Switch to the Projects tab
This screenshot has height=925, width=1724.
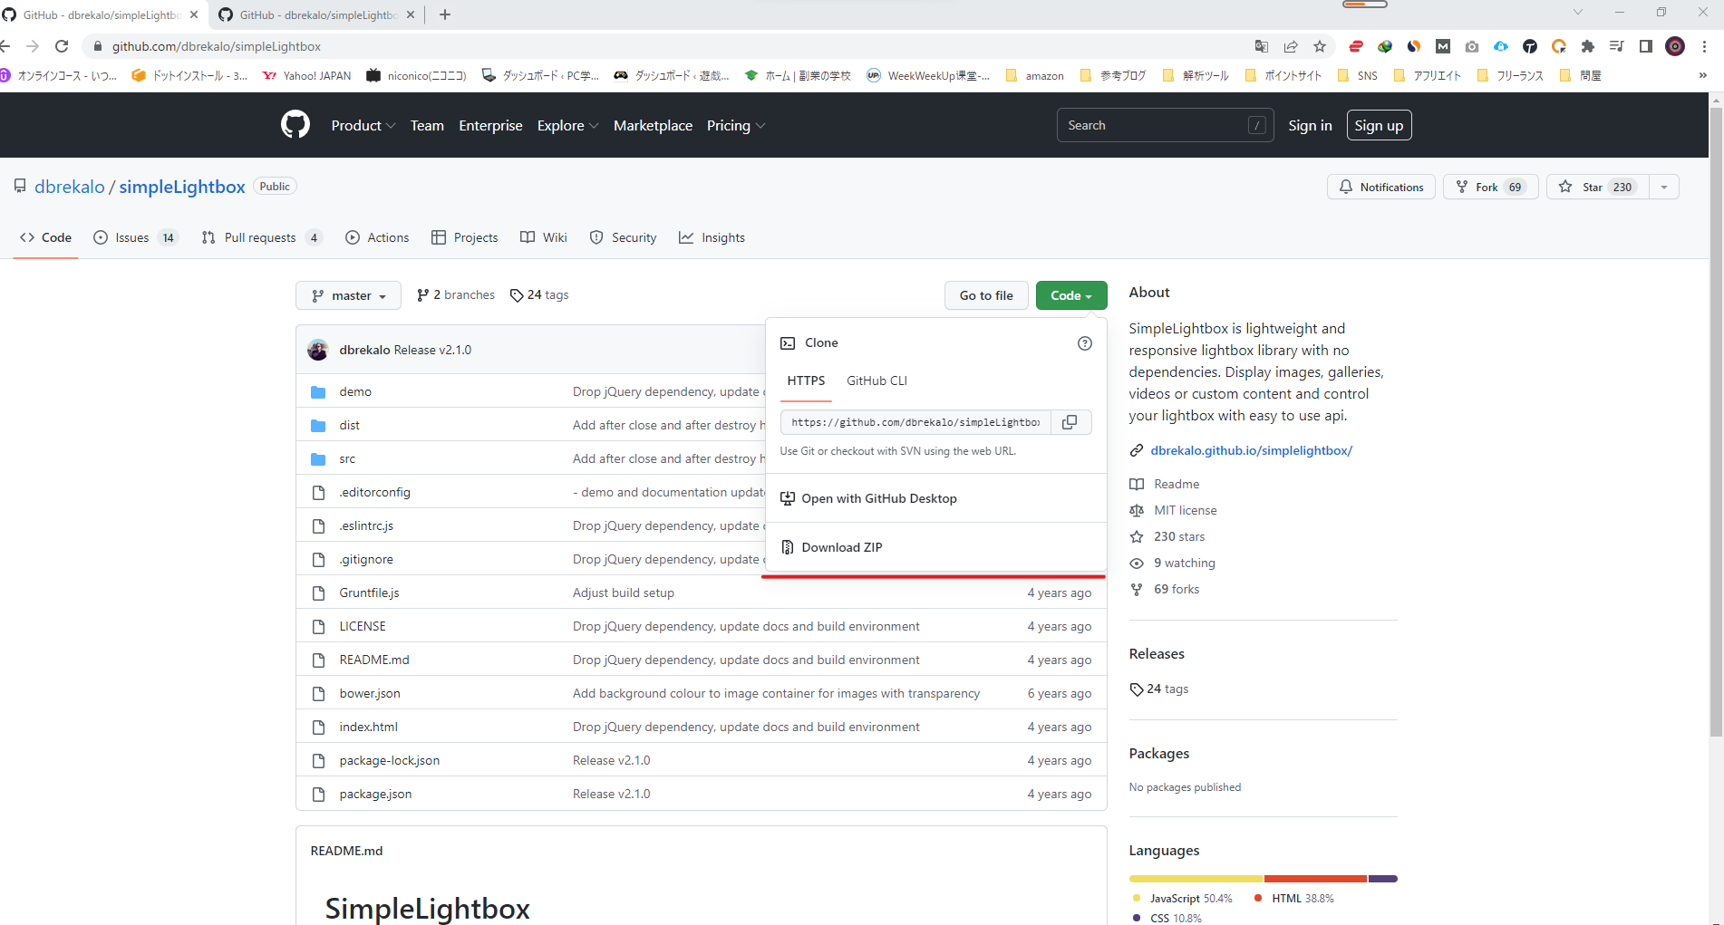click(465, 237)
